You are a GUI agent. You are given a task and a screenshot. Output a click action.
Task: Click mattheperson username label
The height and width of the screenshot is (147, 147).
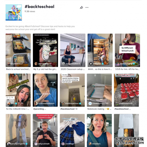coord(72,103)
